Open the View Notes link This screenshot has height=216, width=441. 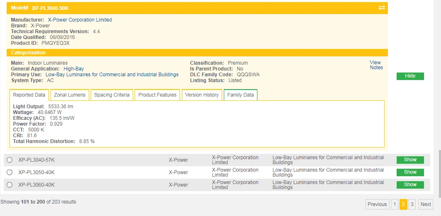click(x=376, y=65)
